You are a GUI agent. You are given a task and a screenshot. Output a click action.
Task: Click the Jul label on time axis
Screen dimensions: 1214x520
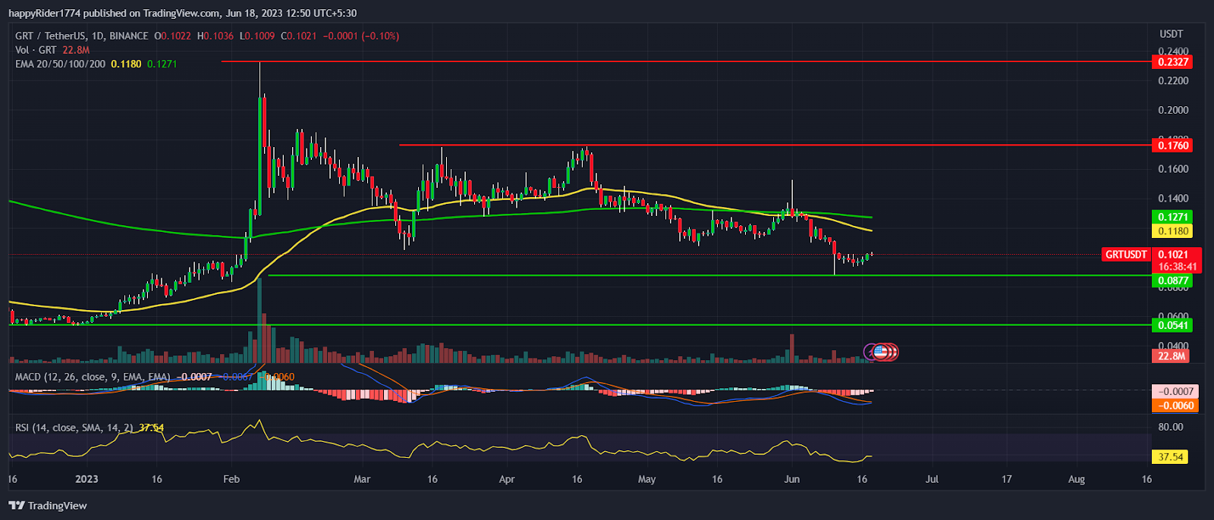tap(932, 479)
